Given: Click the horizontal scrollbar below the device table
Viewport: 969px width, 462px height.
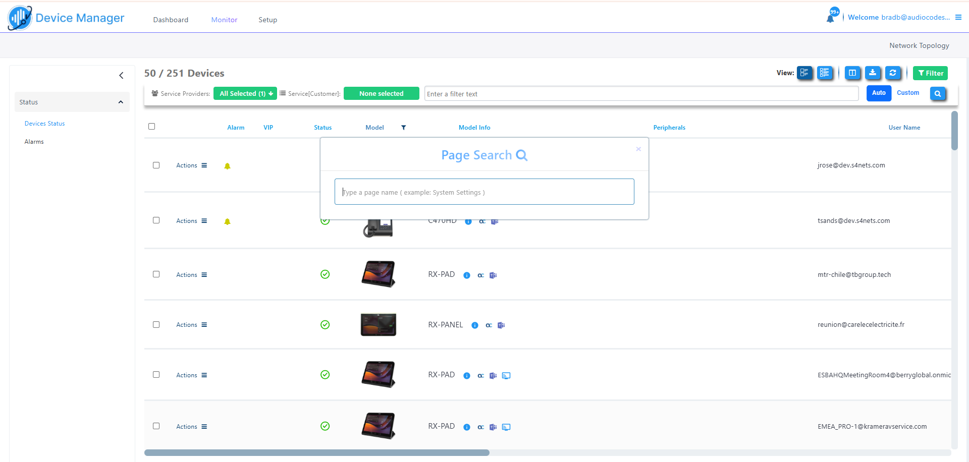Looking at the screenshot, I should [317, 453].
